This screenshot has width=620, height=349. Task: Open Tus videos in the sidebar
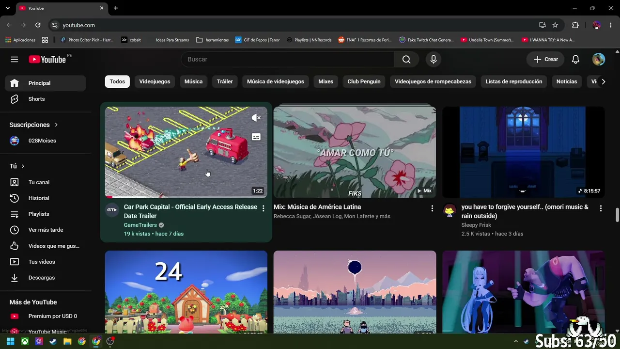pyautogui.click(x=46, y=262)
